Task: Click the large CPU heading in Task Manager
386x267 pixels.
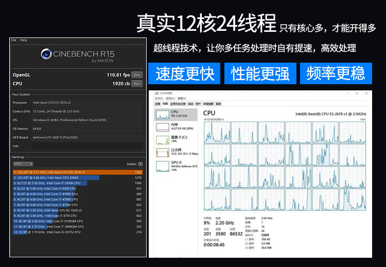Action: [x=209, y=113]
